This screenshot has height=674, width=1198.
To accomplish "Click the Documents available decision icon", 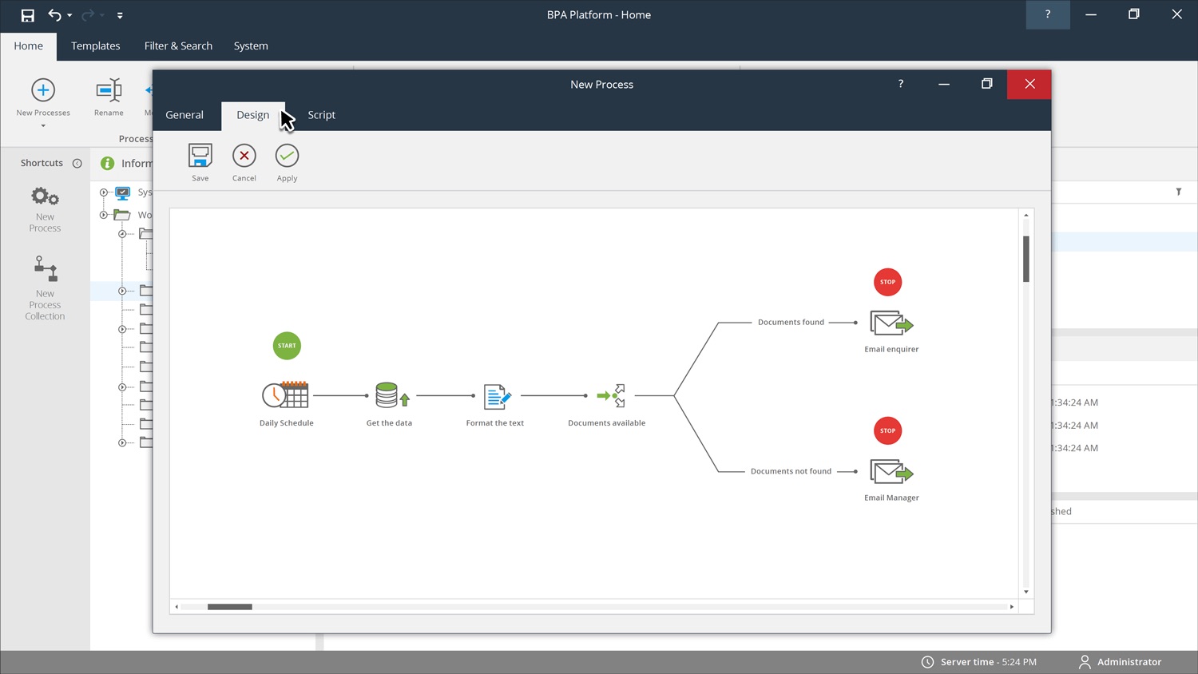I will coord(611,395).
